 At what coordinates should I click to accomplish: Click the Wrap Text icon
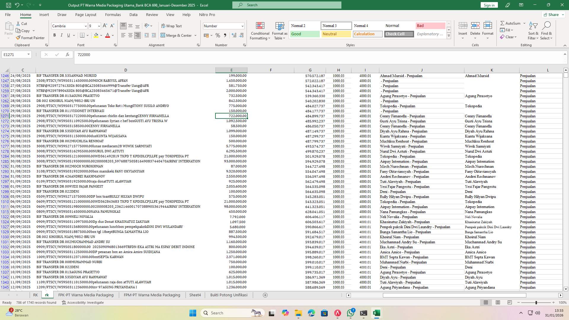pyautogui.click(x=172, y=26)
